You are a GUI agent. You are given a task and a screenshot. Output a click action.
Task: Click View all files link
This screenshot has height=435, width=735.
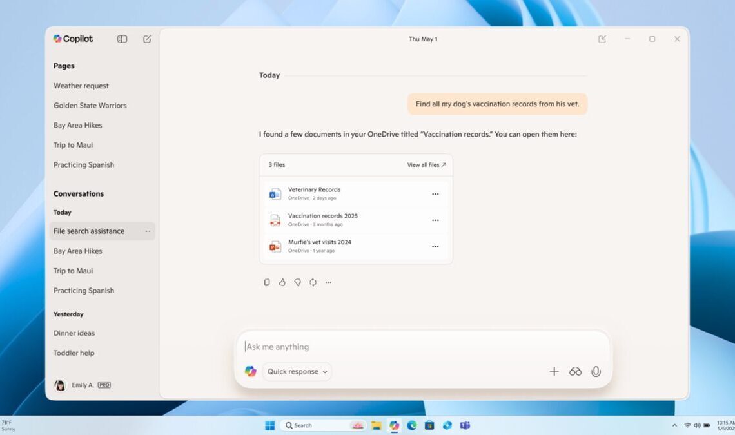point(427,164)
